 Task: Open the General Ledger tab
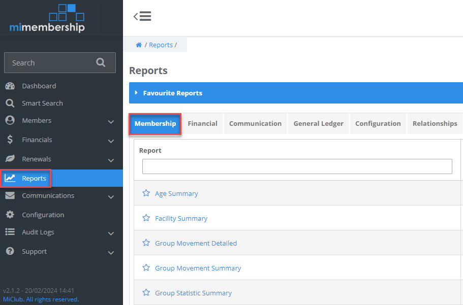point(318,124)
